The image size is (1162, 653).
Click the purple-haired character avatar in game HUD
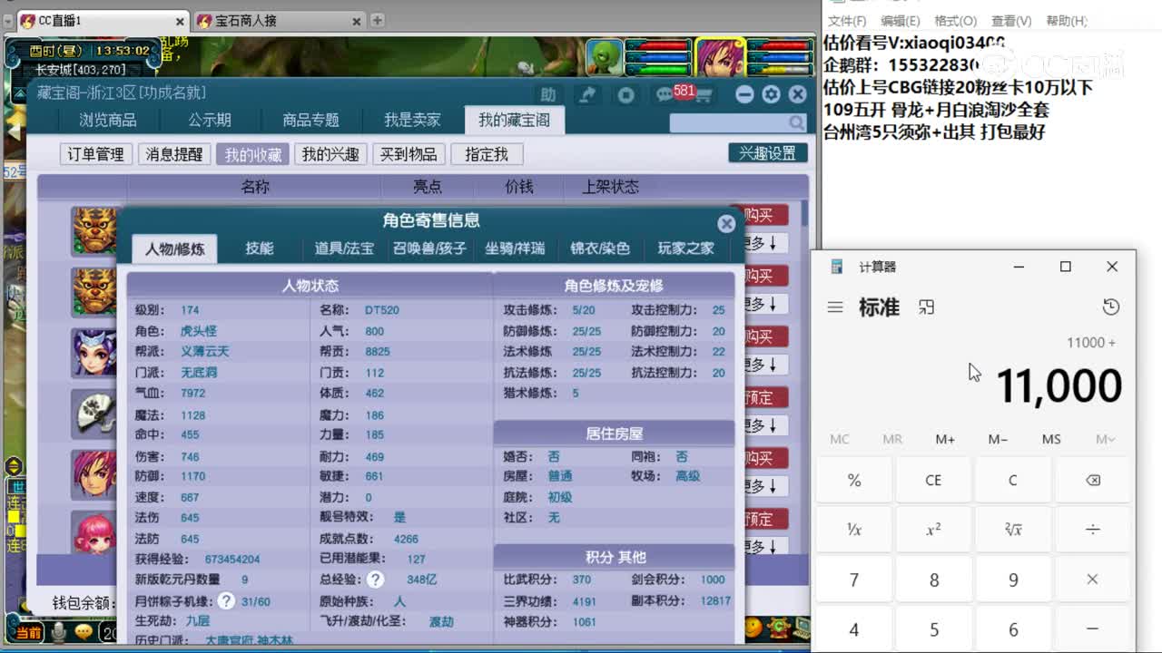coord(720,58)
